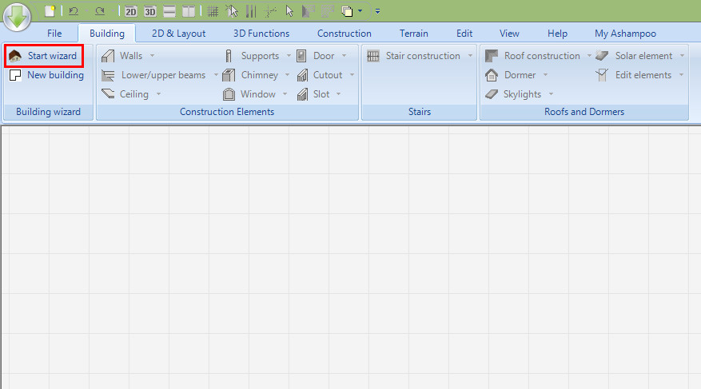Select the Walls tool
Image resolution: width=701 pixels, height=389 pixels.
122,56
